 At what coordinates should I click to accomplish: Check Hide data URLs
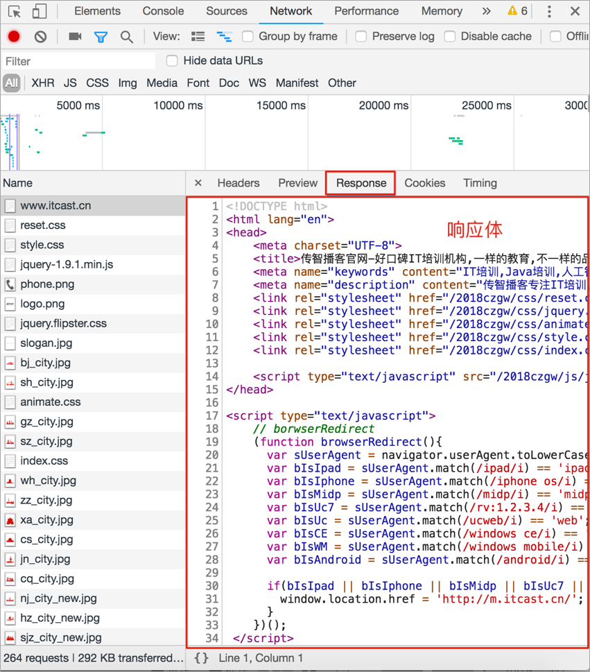pos(171,60)
